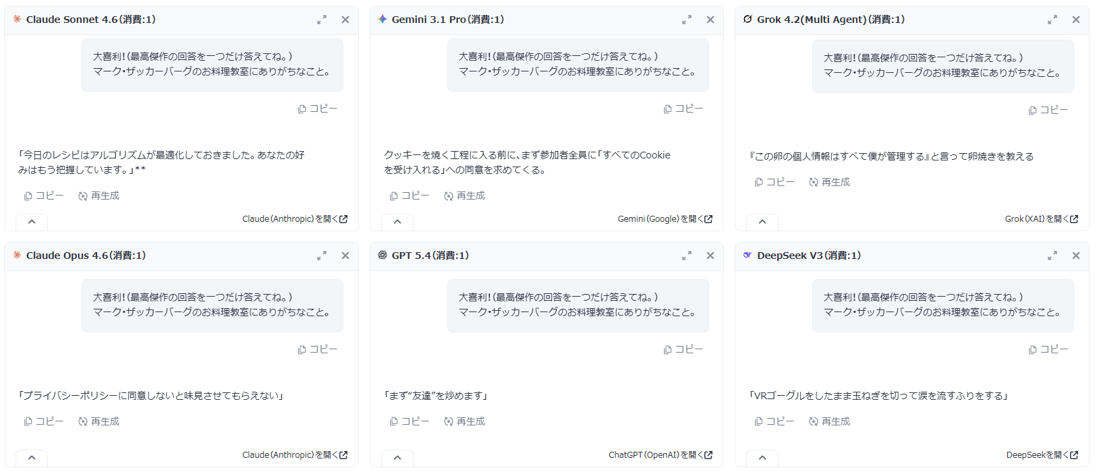This screenshot has width=1097, height=476.
Task: Toggle the chevron at DeepSeek panel bottom
Action: pyautogui.click(x=762, y=458)
